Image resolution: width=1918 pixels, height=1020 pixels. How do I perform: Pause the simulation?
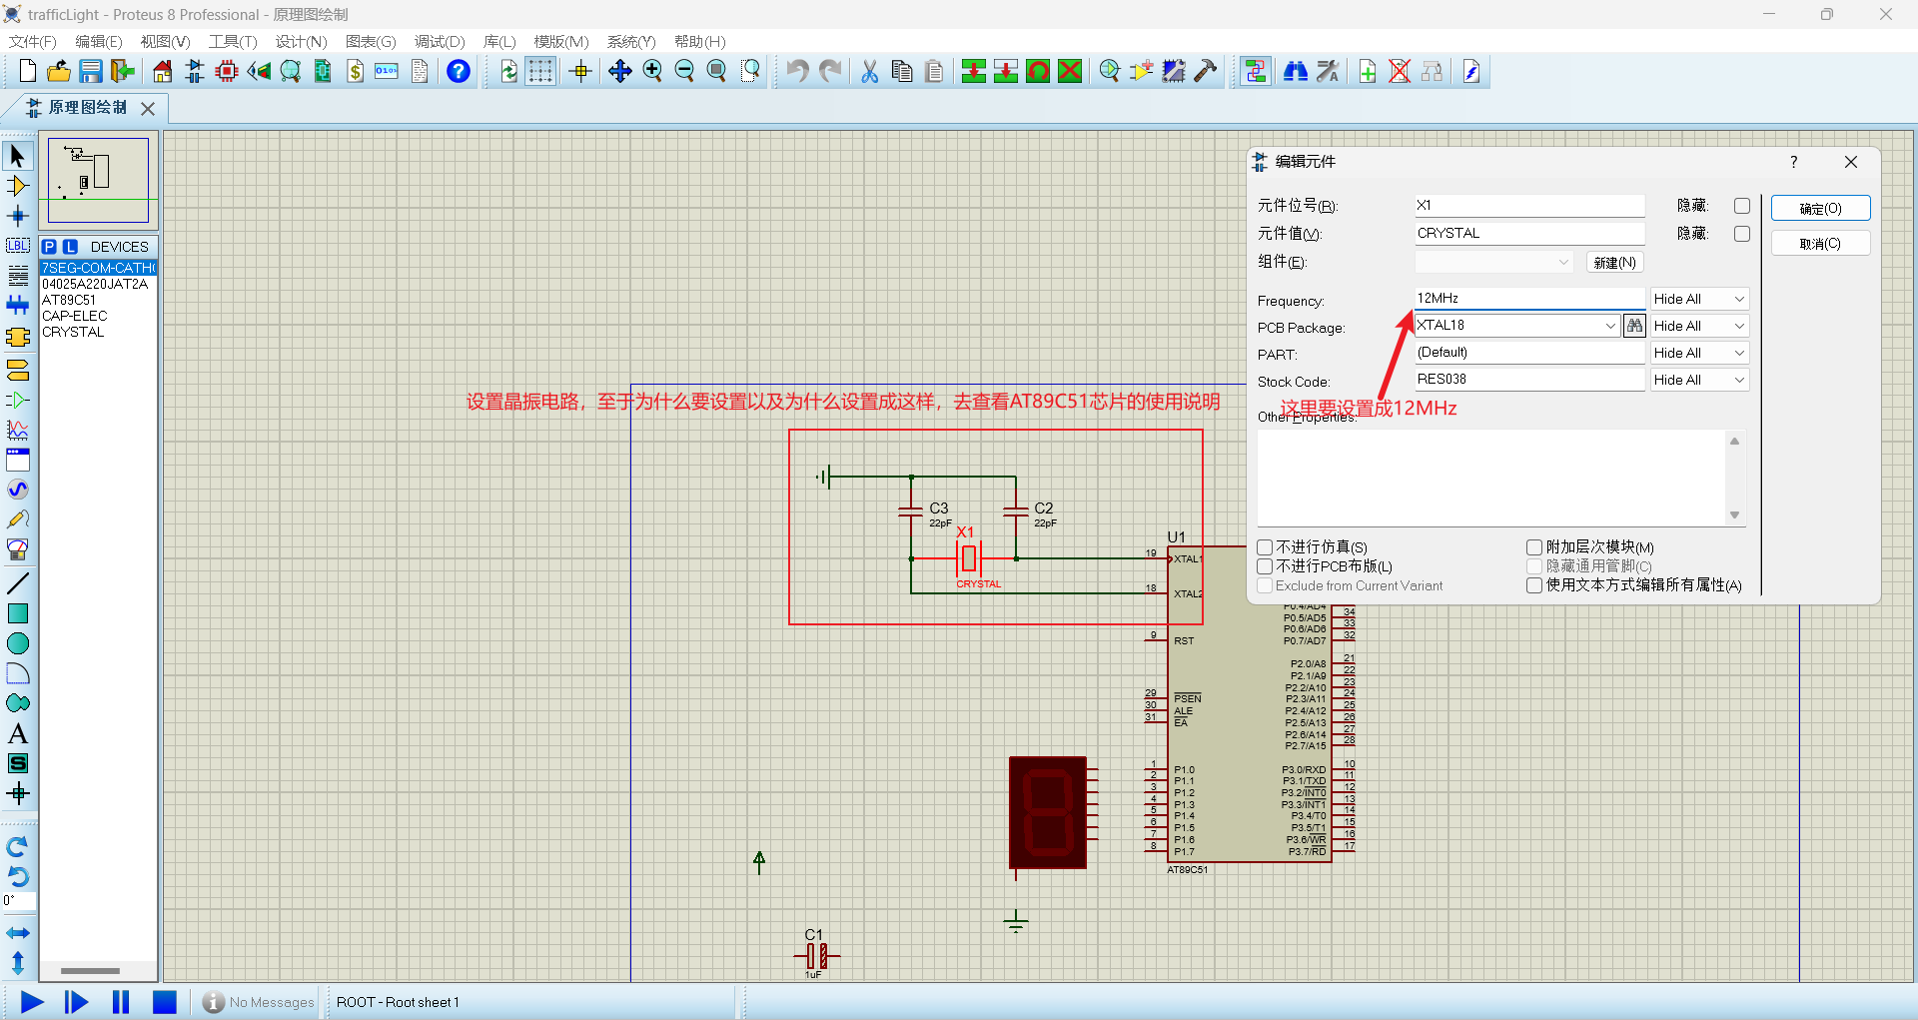pos(121,1002)
